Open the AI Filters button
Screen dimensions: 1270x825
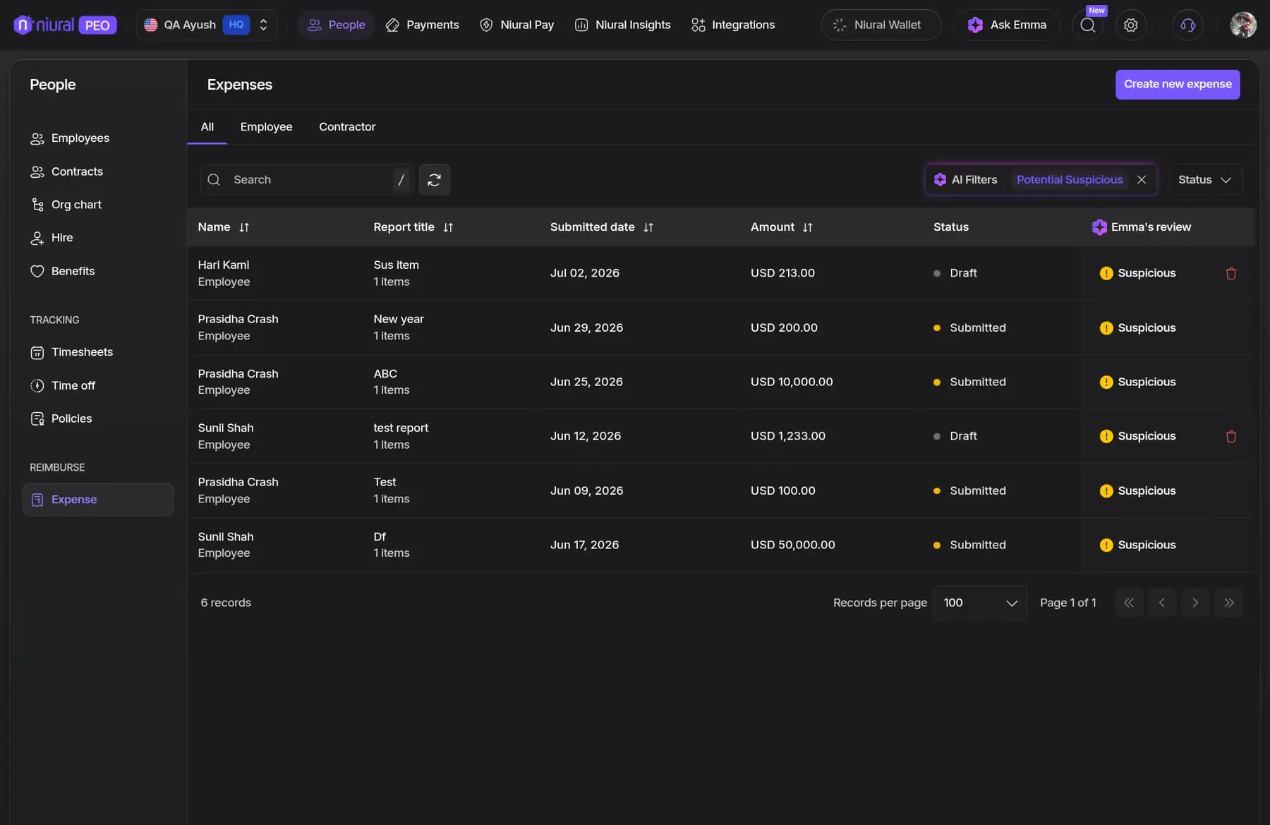click(966, 180)
